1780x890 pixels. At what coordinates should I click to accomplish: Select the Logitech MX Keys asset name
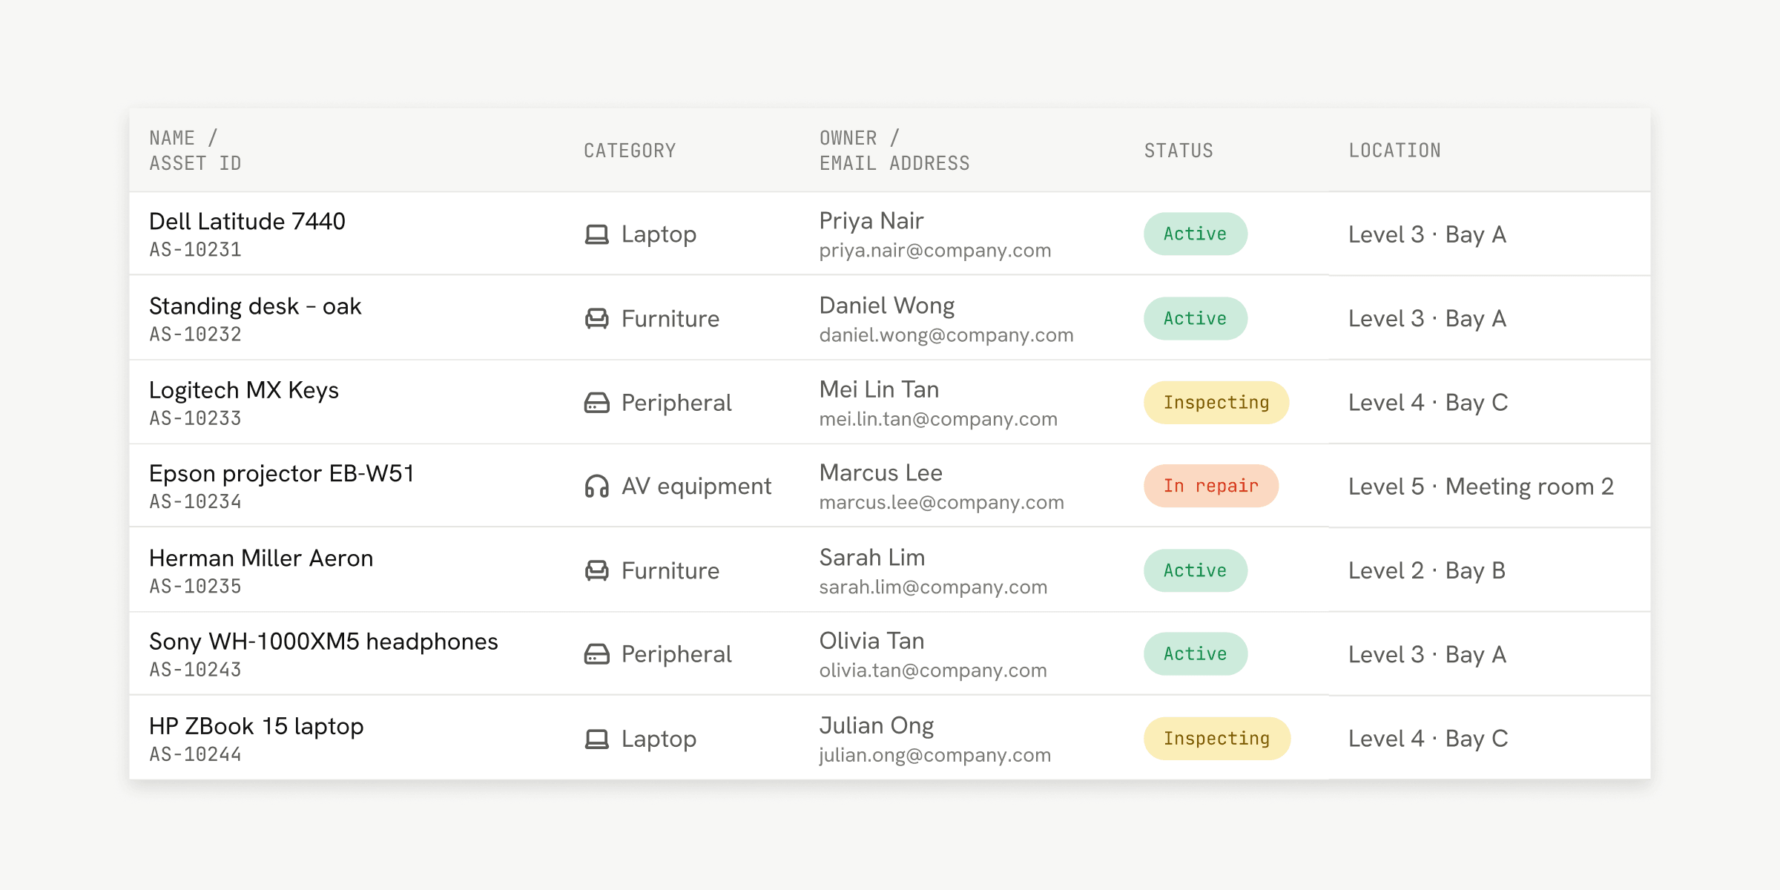tap(244, 390)
